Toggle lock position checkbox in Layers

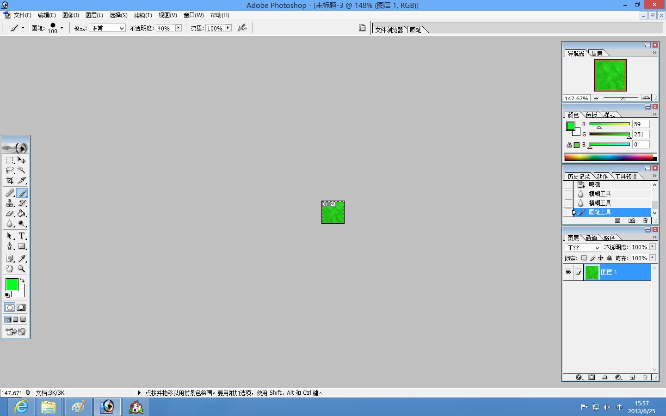point(600,258)
